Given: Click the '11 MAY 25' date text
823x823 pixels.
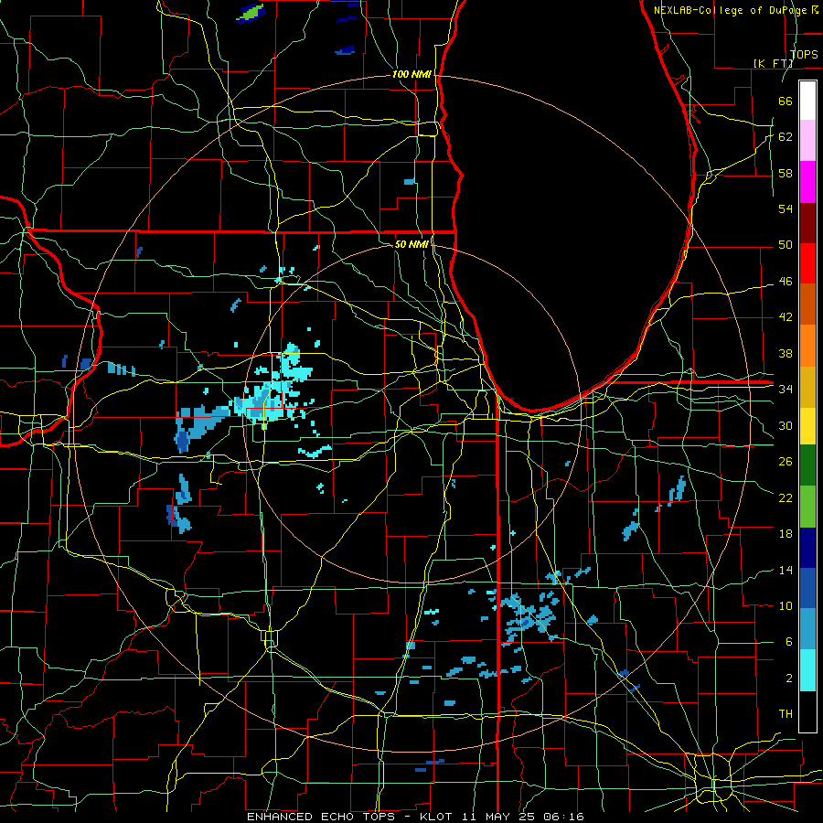Looking at the screenshot, I should tap(498, 817).
